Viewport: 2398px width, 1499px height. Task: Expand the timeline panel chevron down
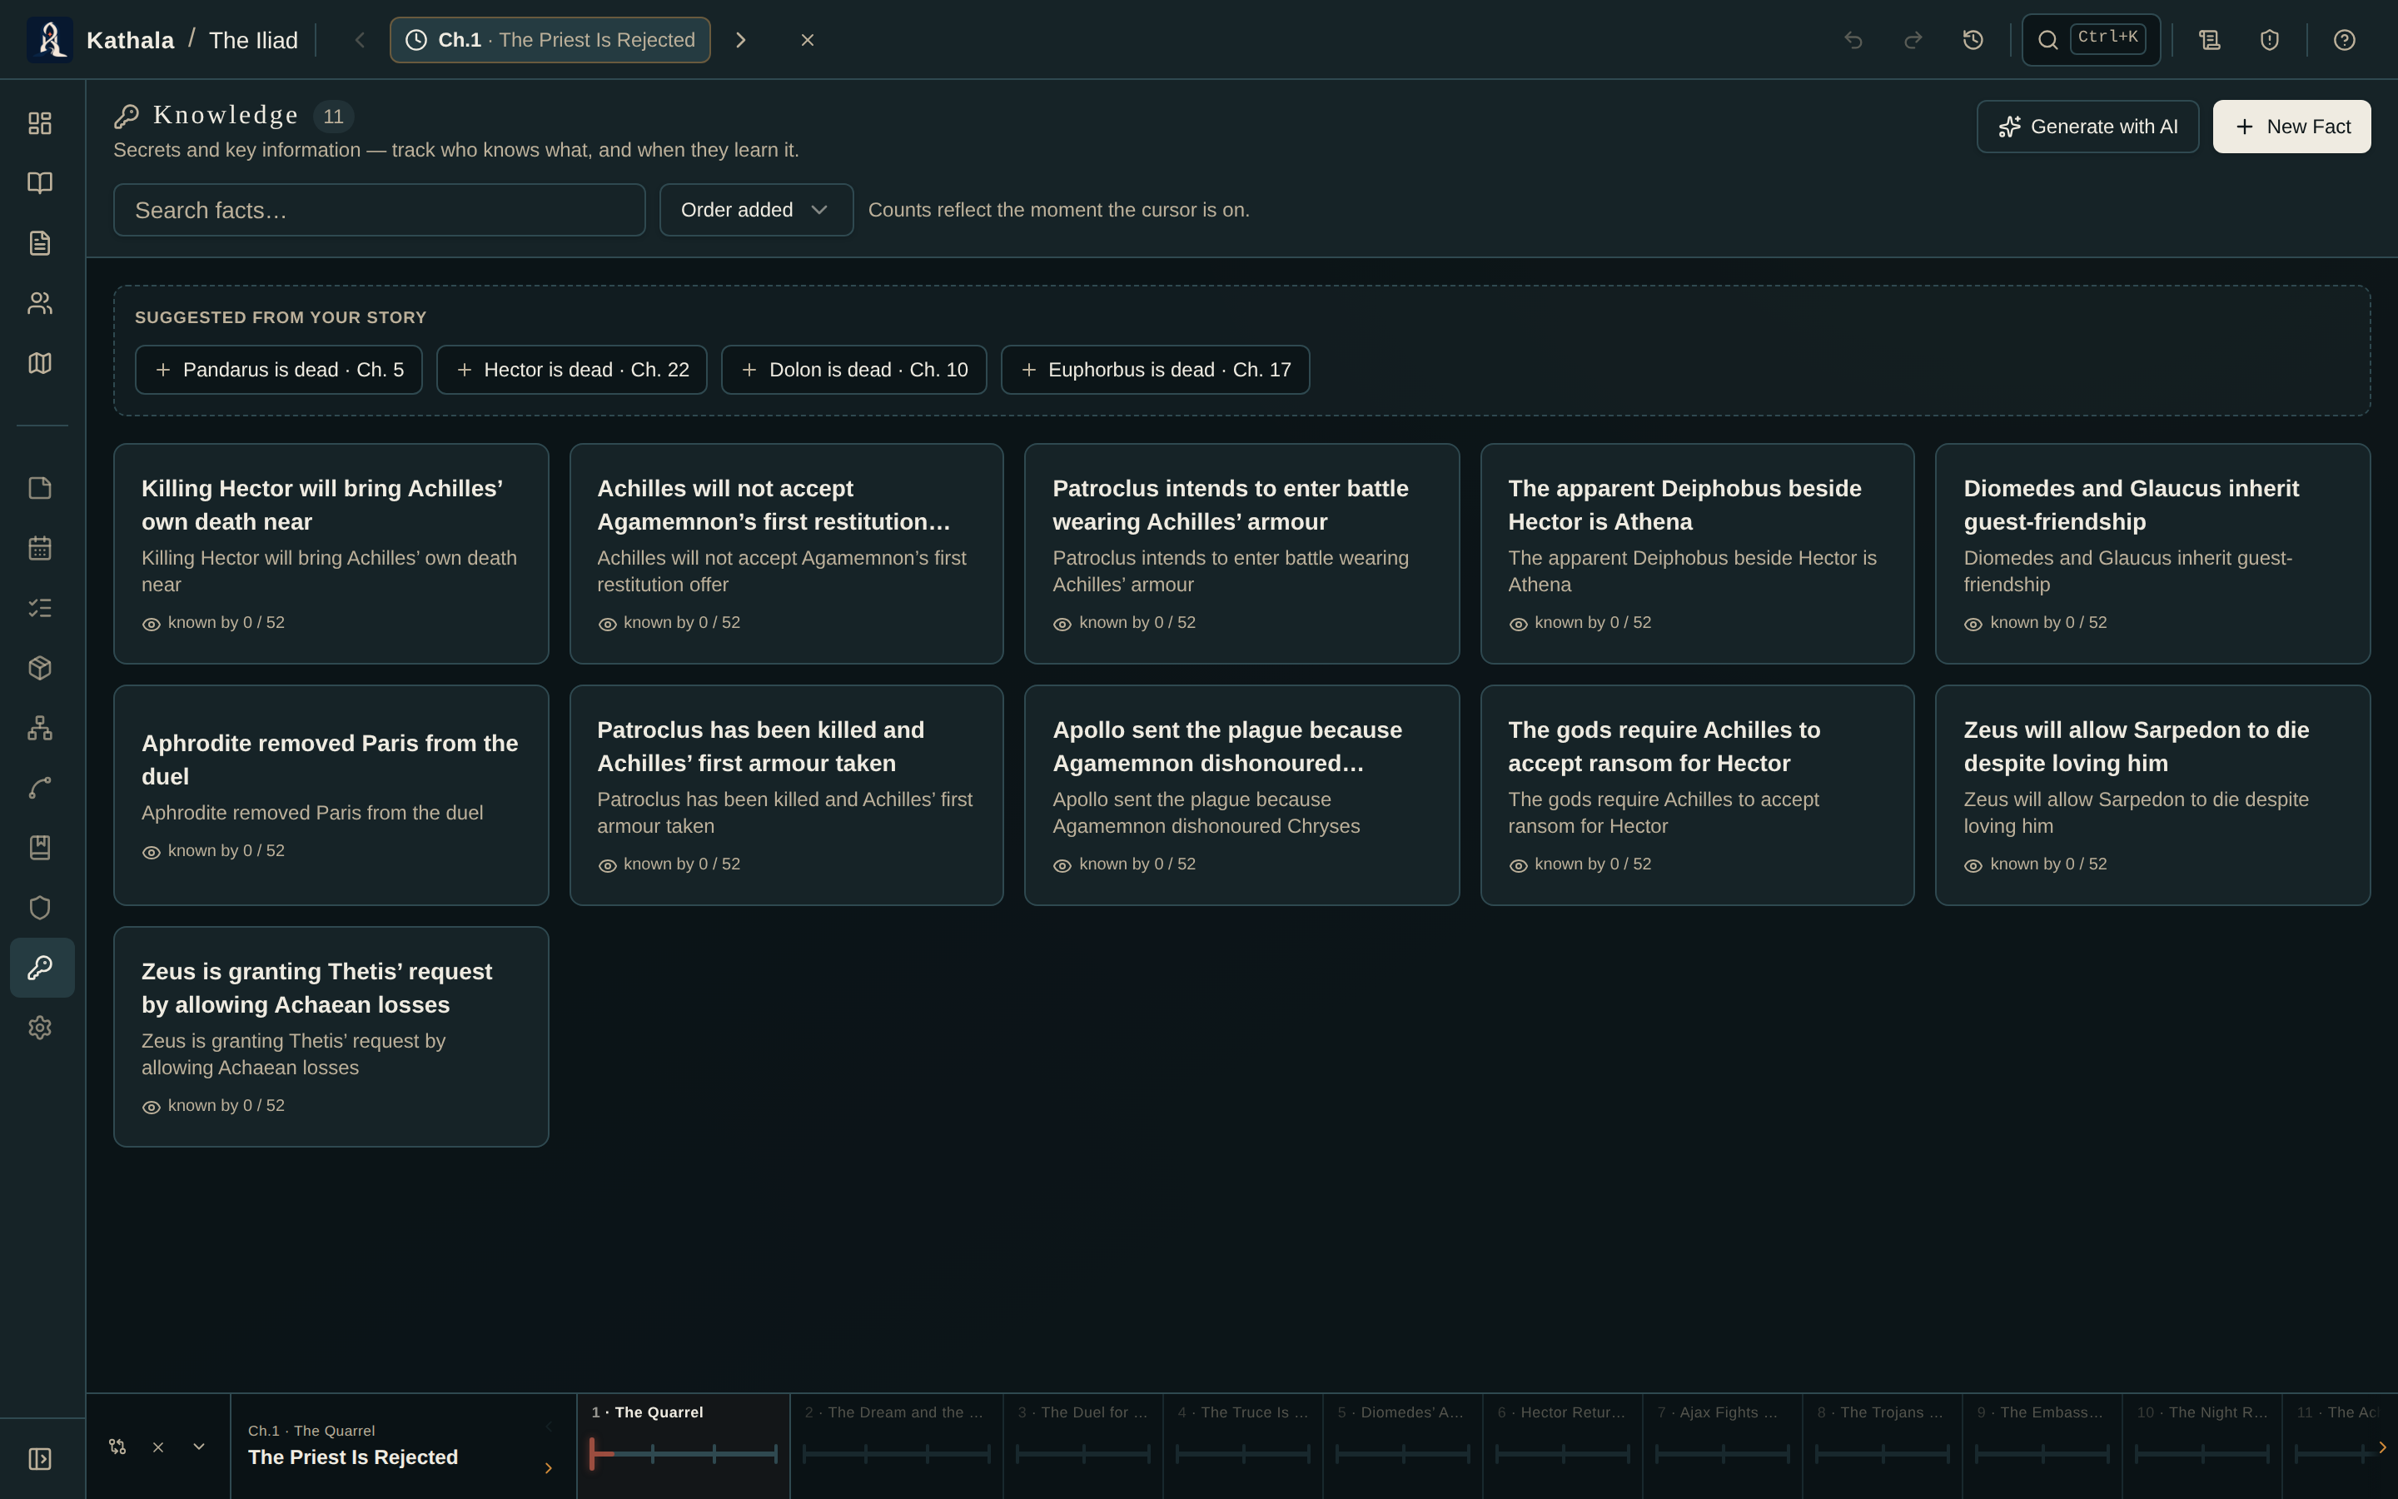(x=199, y=1447)
